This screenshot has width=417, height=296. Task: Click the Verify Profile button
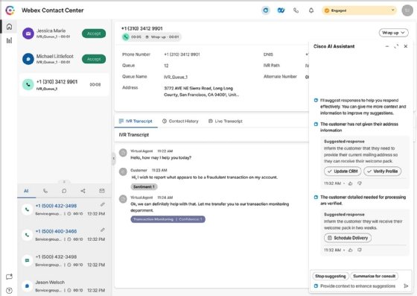coord(383,171)
